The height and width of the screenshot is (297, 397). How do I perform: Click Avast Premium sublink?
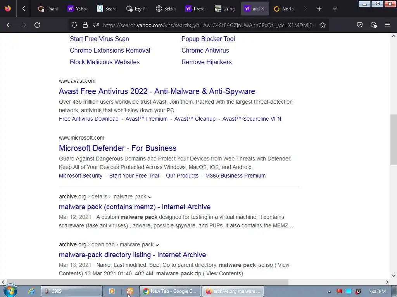146,119
